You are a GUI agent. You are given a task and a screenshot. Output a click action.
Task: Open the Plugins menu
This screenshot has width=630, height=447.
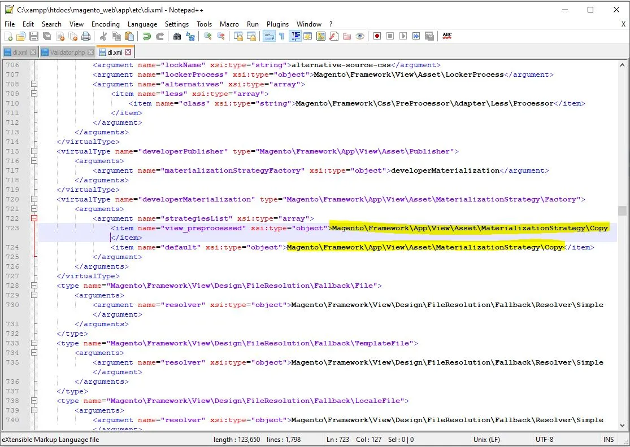coord(277,24)
